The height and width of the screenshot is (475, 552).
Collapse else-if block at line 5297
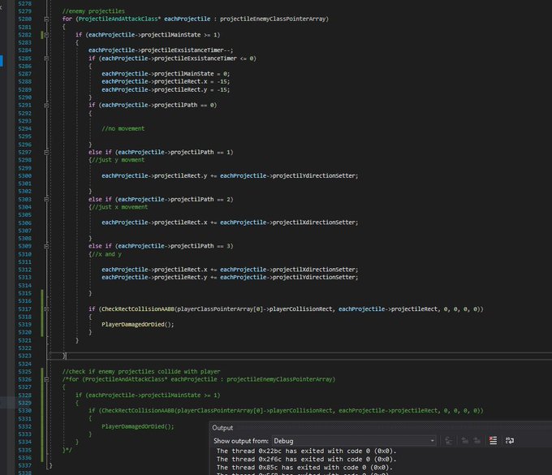[x=46, y=152]
